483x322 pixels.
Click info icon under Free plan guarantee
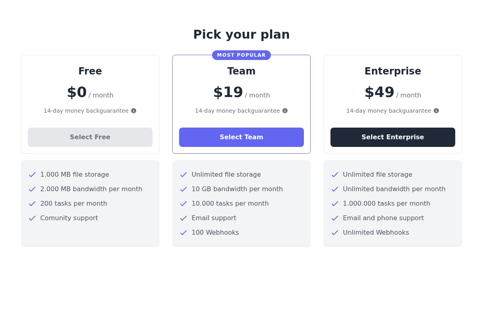[134, 111]
